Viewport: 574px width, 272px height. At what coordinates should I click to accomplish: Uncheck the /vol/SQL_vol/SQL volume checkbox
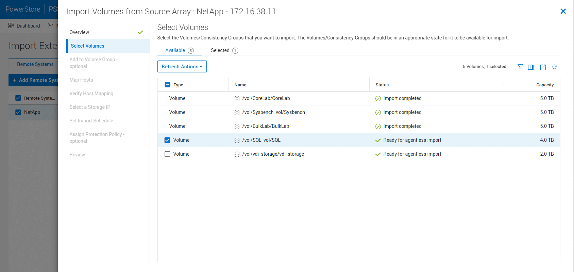(167, 140)
